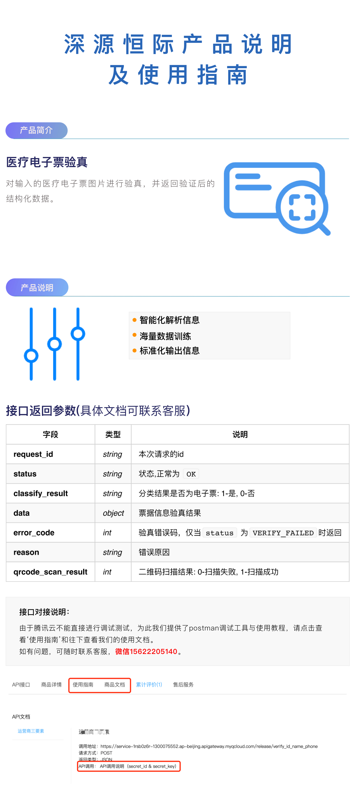This screenshot has height=810, width=354.
Task: Click the int type in error_code row
Action: coord(107,533)
